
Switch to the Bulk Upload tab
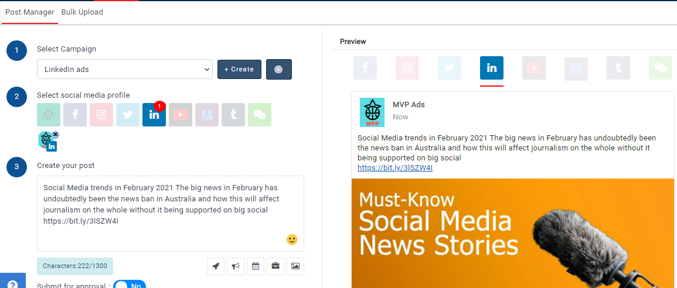pyautogui.click(x=82, y=12)
